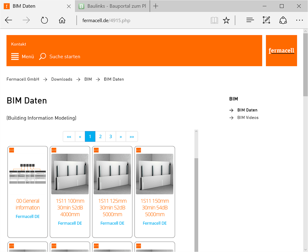Click orange logo badge on 1S11 125mm card
The image size is (308, 252).
tap(96, 150)
